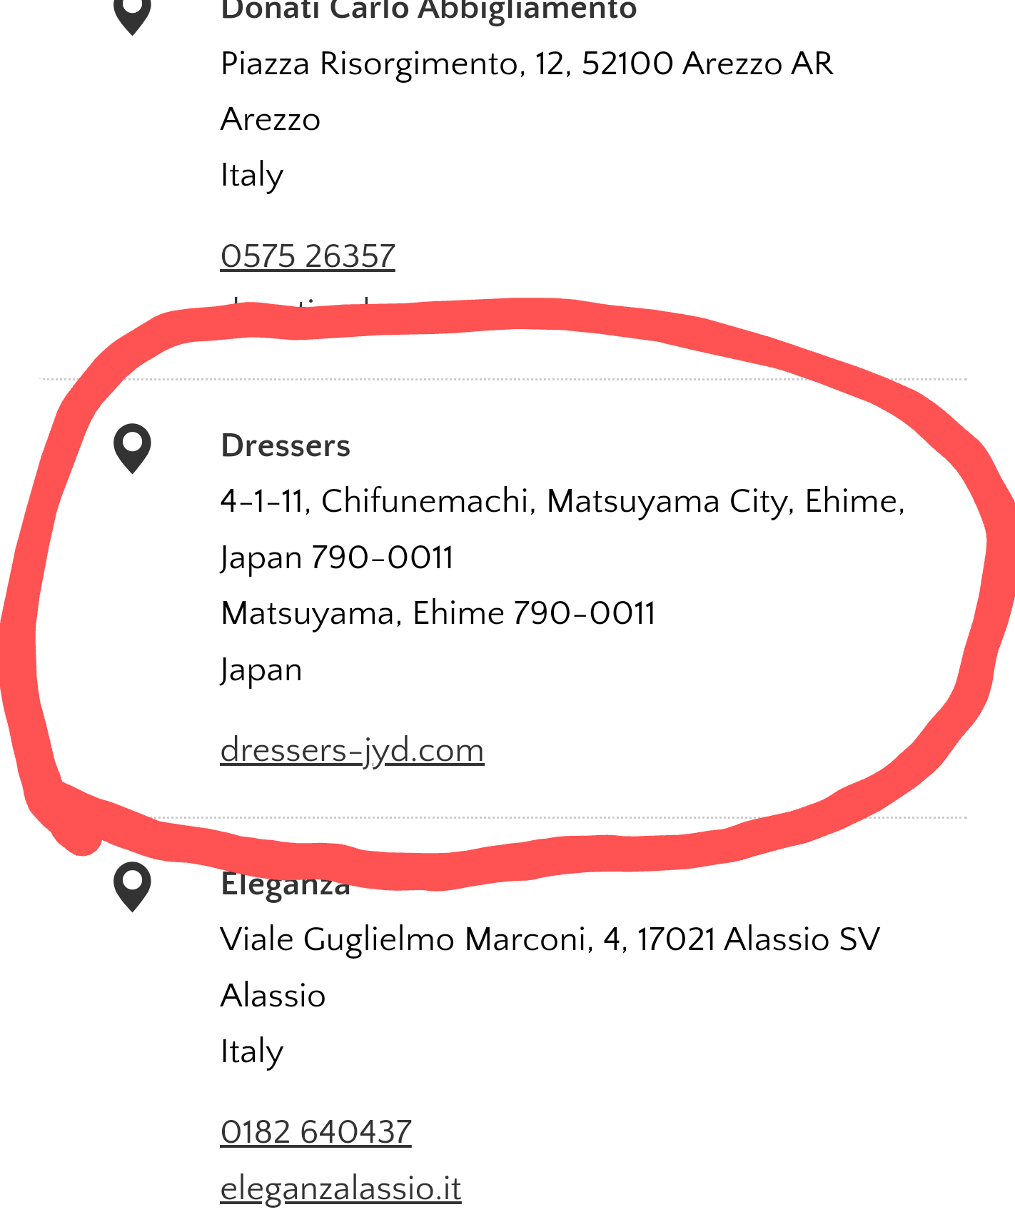Viewport: 1015px width, 1227px height.
Task: Click Japan country line under Matsuyama
Action: (261, 671)
